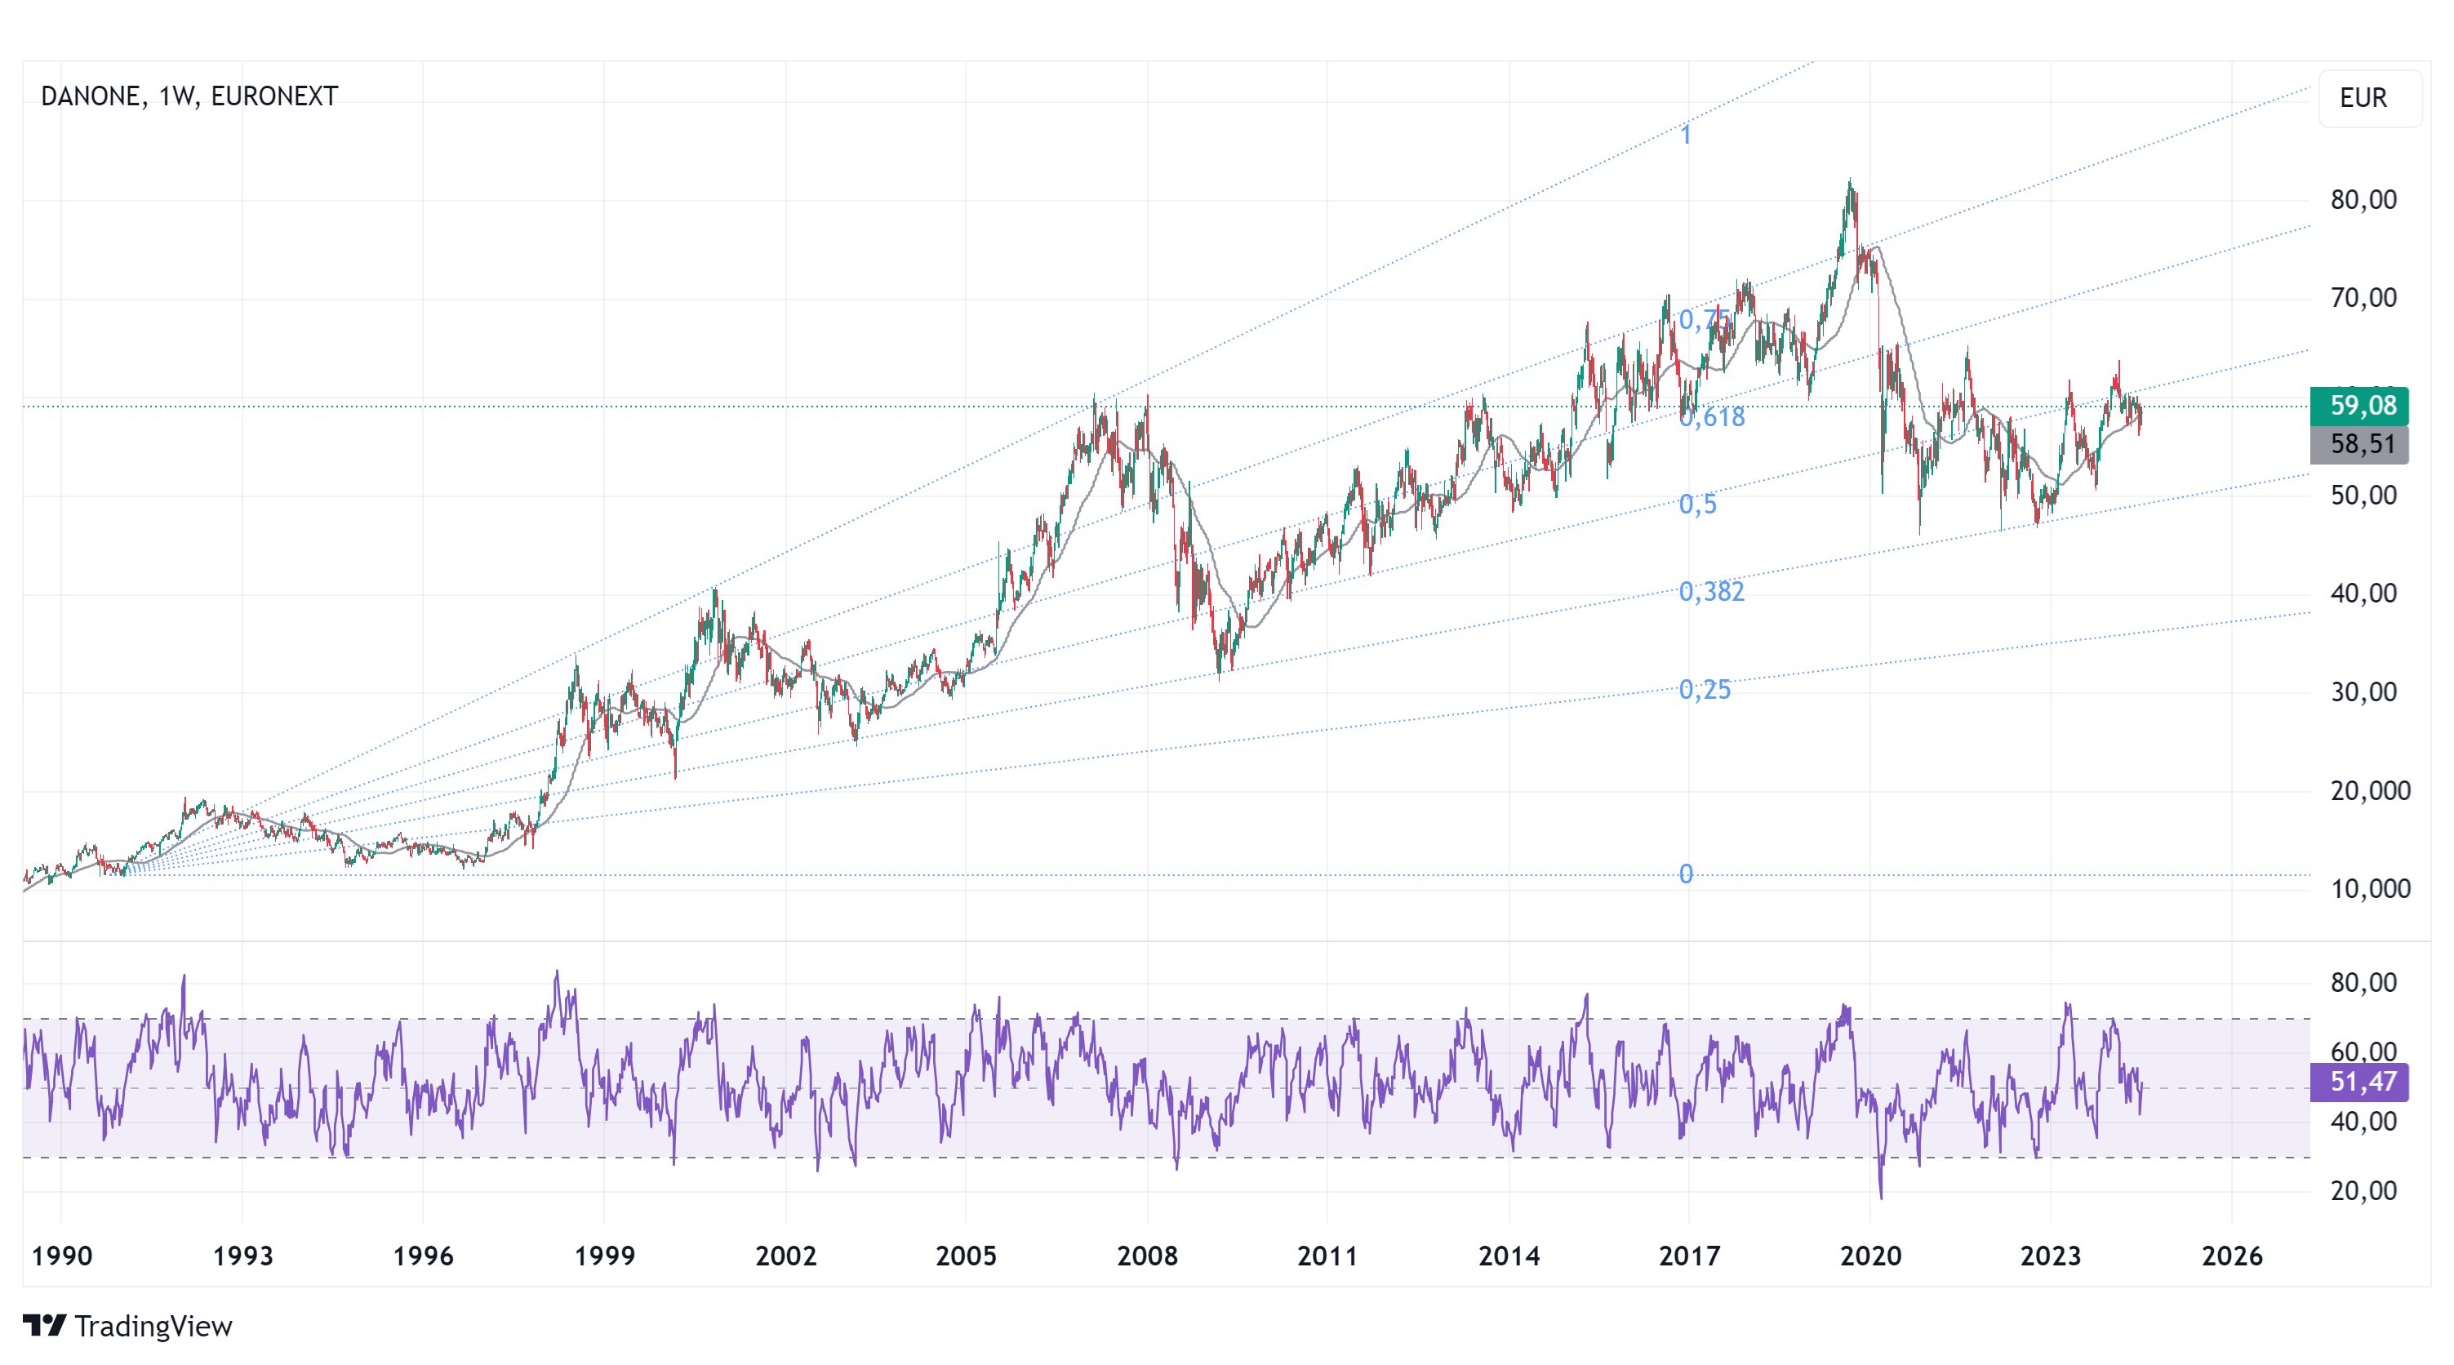Screen dimensions: 2454x1365
Task: Click the 2014 time axis label
Action: point(1509,1256)
